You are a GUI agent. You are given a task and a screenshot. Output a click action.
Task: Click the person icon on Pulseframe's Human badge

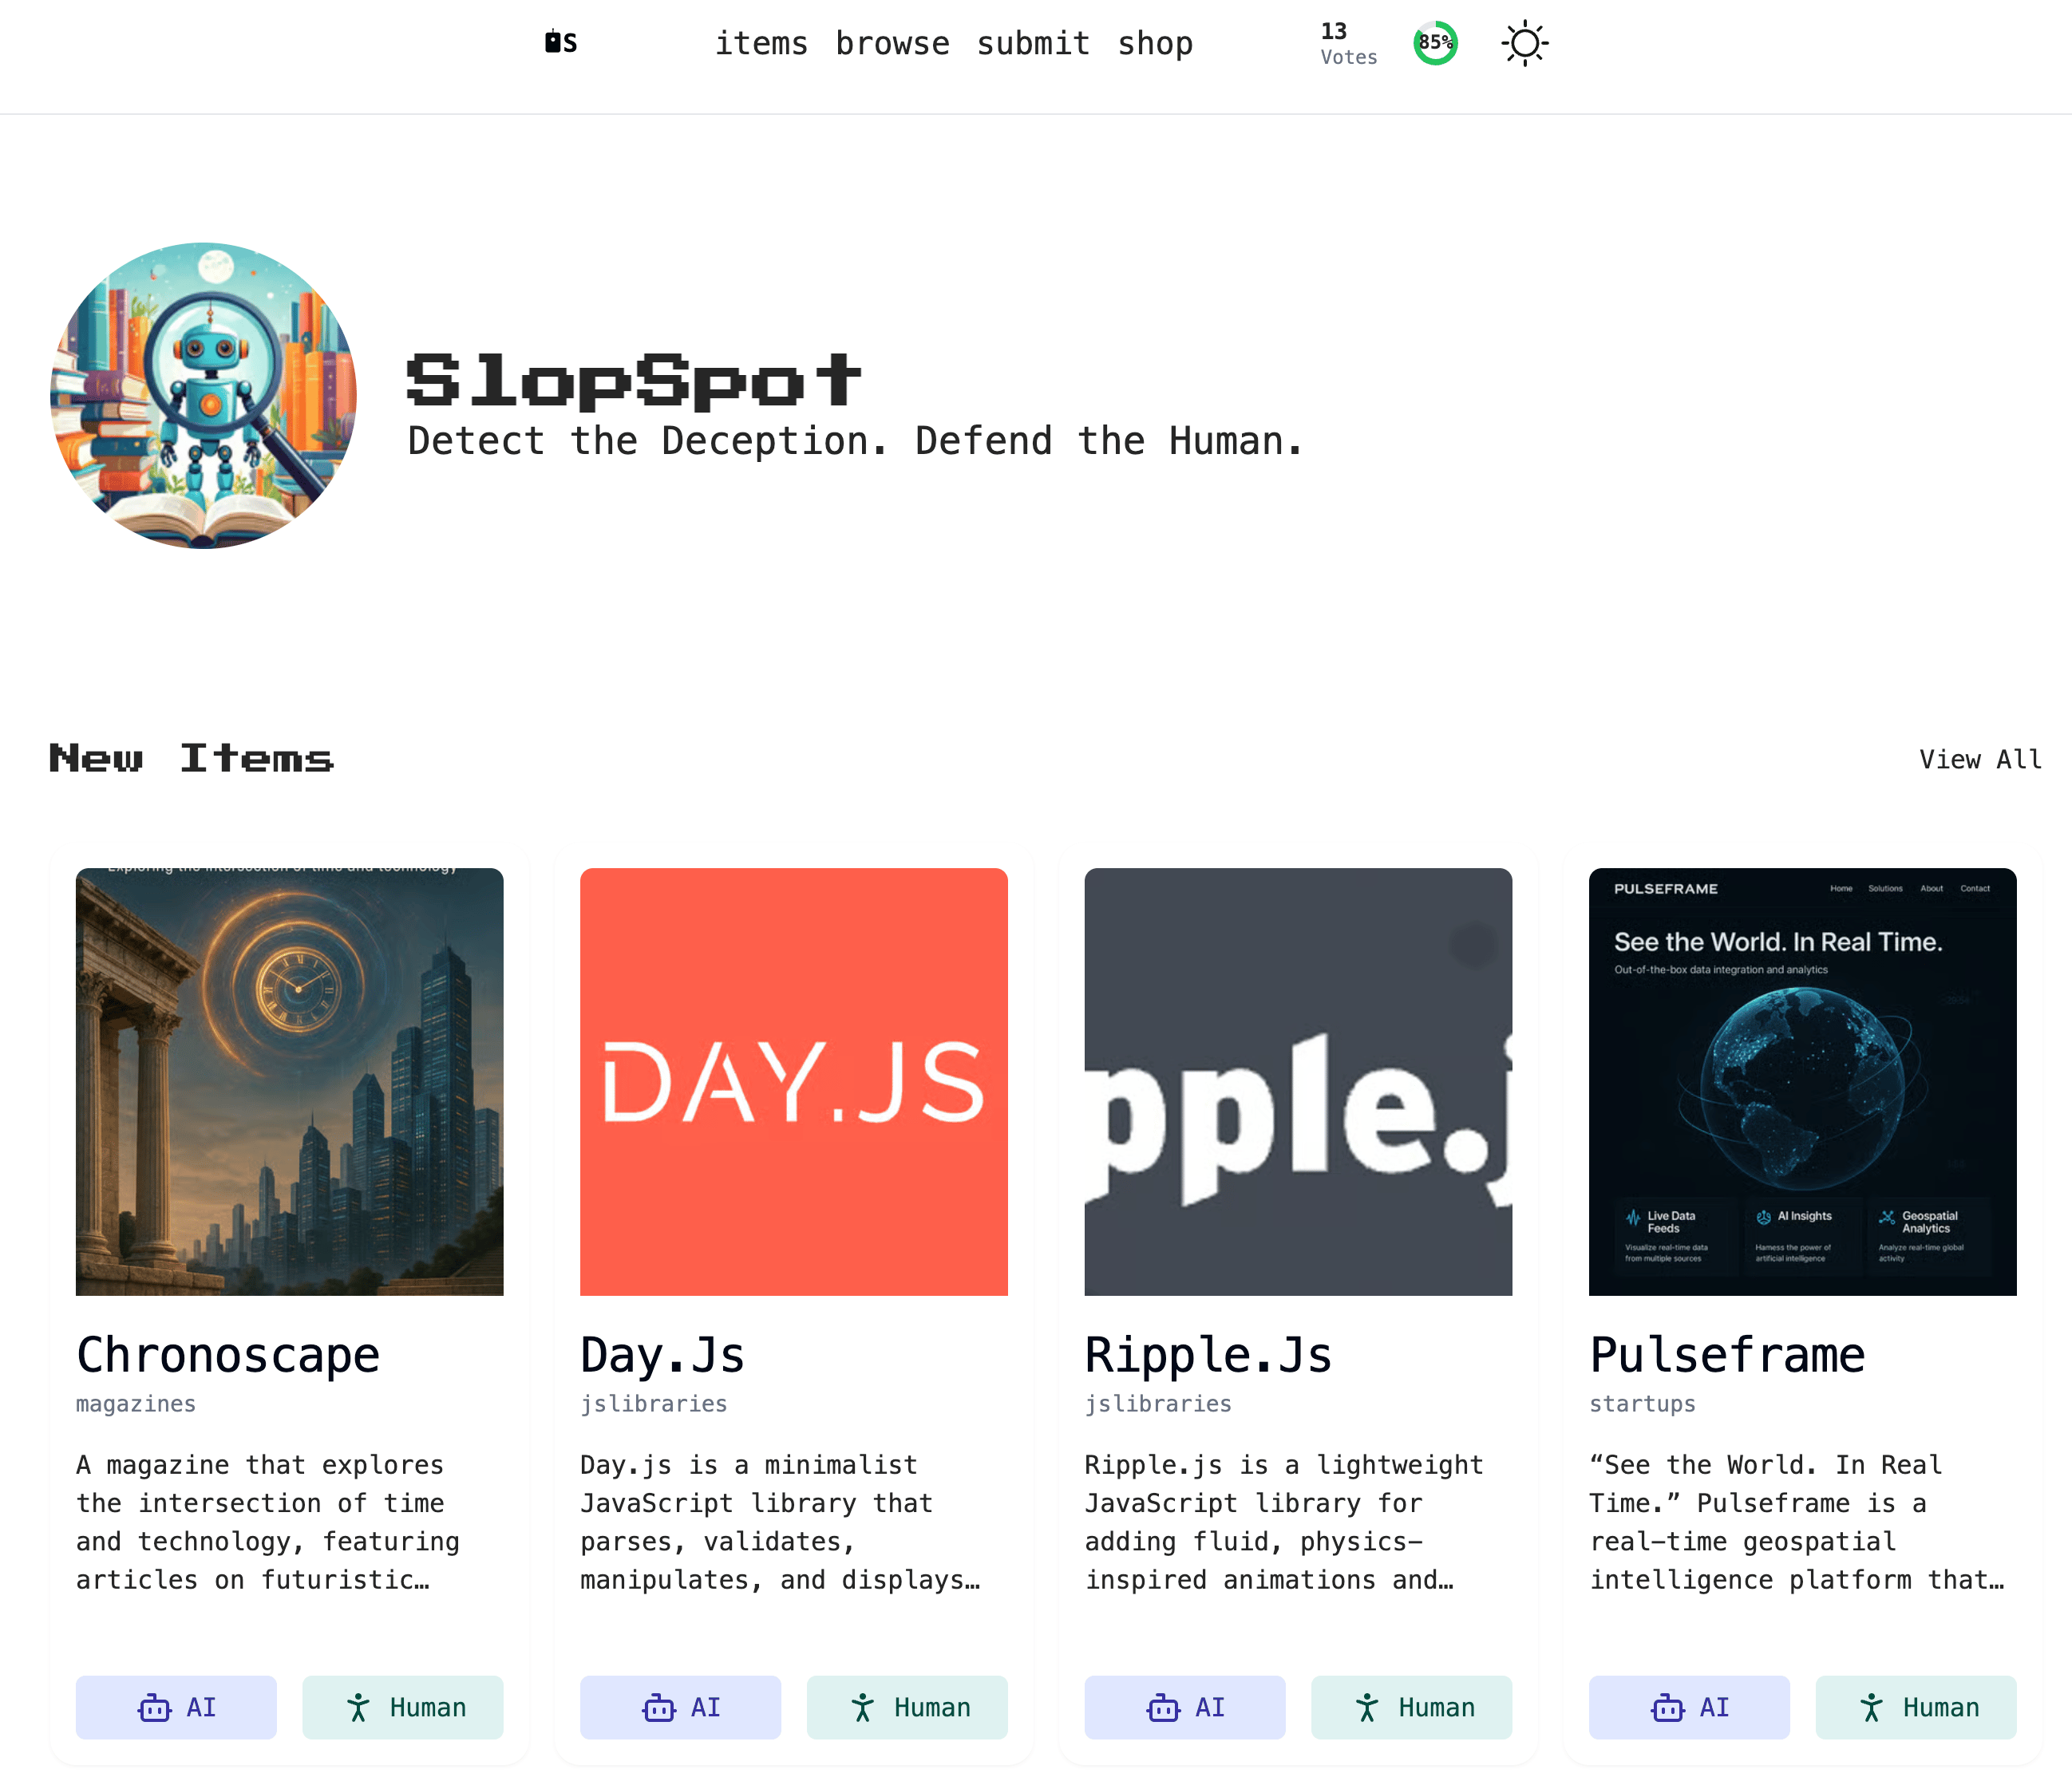[x=1870, y=1708]
